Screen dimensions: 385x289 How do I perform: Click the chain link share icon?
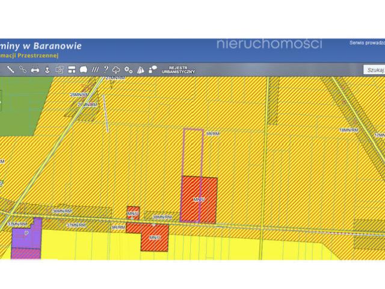tap(23, 70)
